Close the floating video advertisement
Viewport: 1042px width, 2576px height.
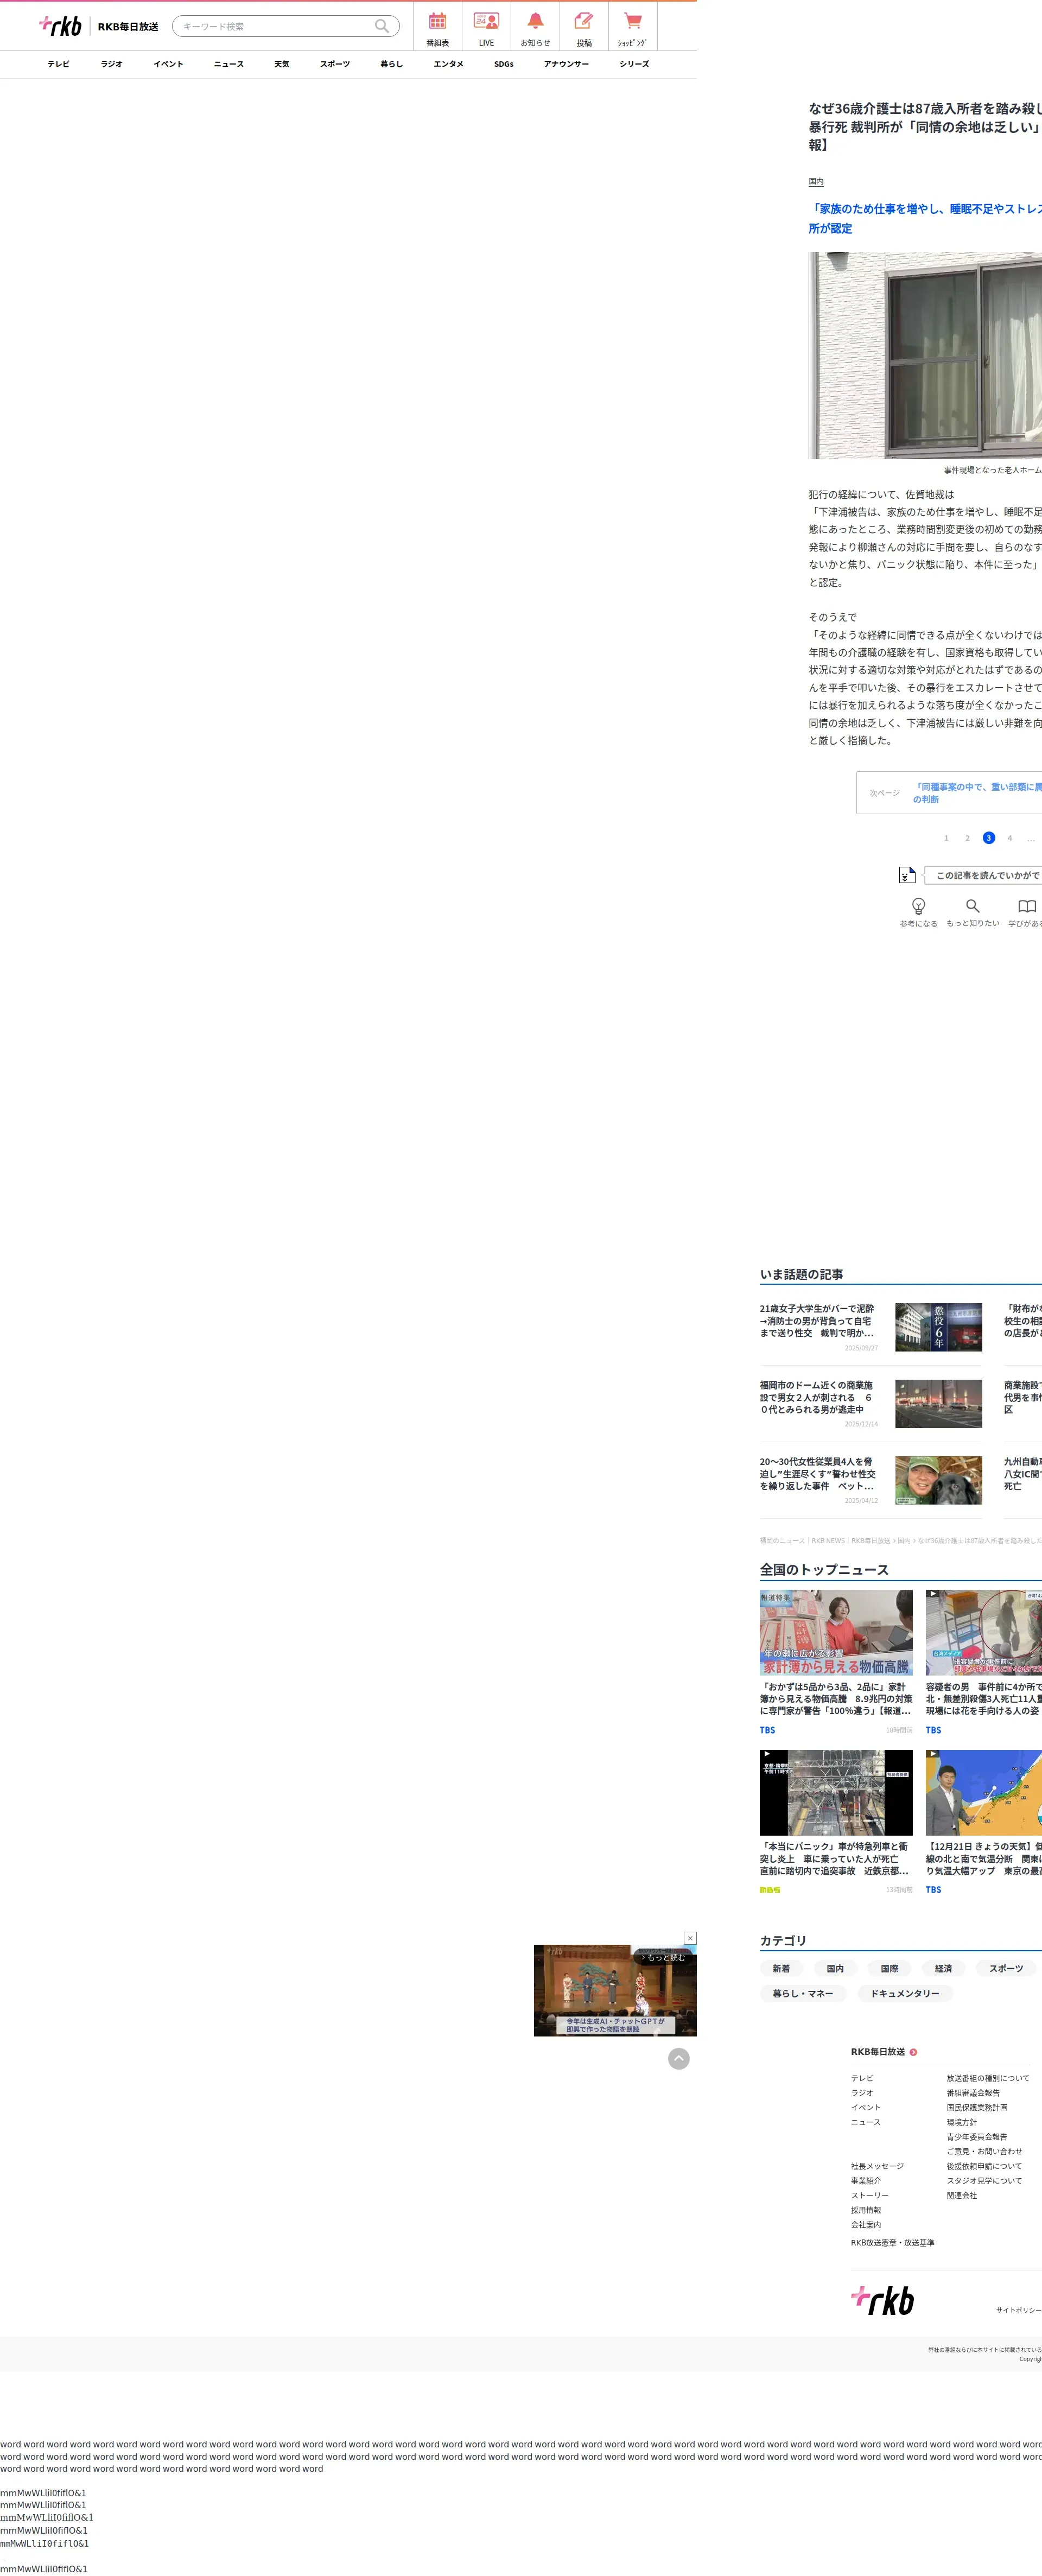click(x=690, y=1937)
